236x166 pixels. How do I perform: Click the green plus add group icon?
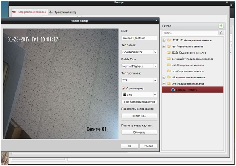[x=221, y=26]
